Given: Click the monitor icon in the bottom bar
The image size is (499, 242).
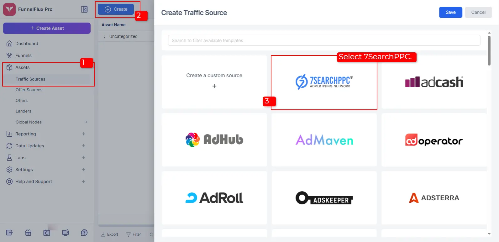Looking at the screenshot, I should click(66, 233).
